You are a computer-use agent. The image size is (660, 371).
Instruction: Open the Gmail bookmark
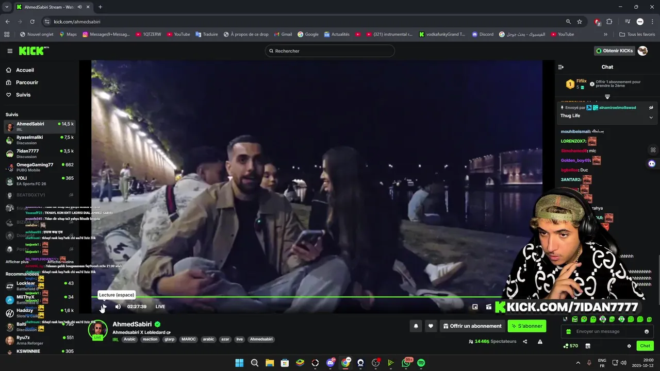coord(283,35)
